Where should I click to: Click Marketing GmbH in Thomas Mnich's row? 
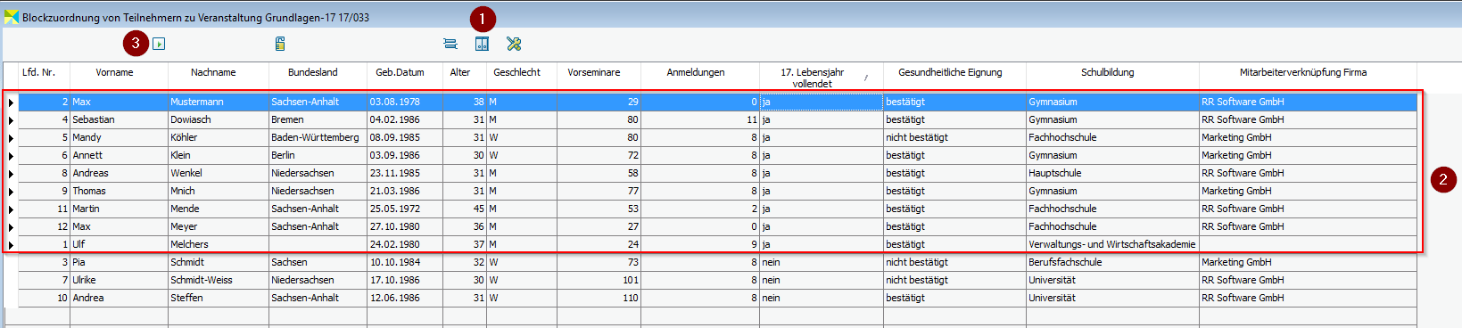(x=1308, y=191)
